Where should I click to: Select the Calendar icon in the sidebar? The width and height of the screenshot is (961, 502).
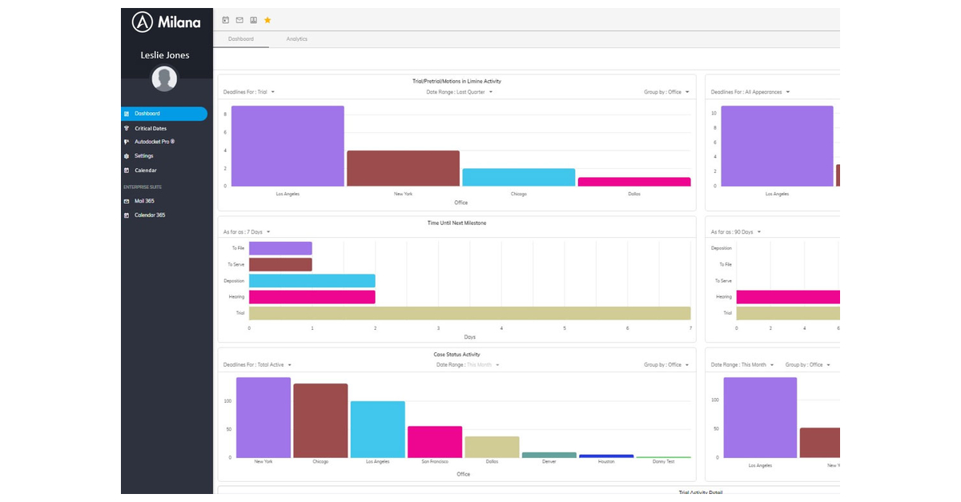[x=127, y=170]
